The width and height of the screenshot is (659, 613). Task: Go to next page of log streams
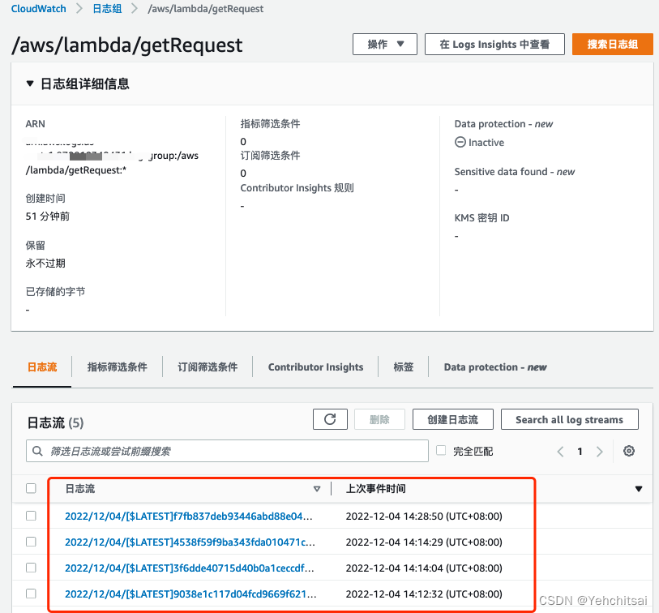600,452
